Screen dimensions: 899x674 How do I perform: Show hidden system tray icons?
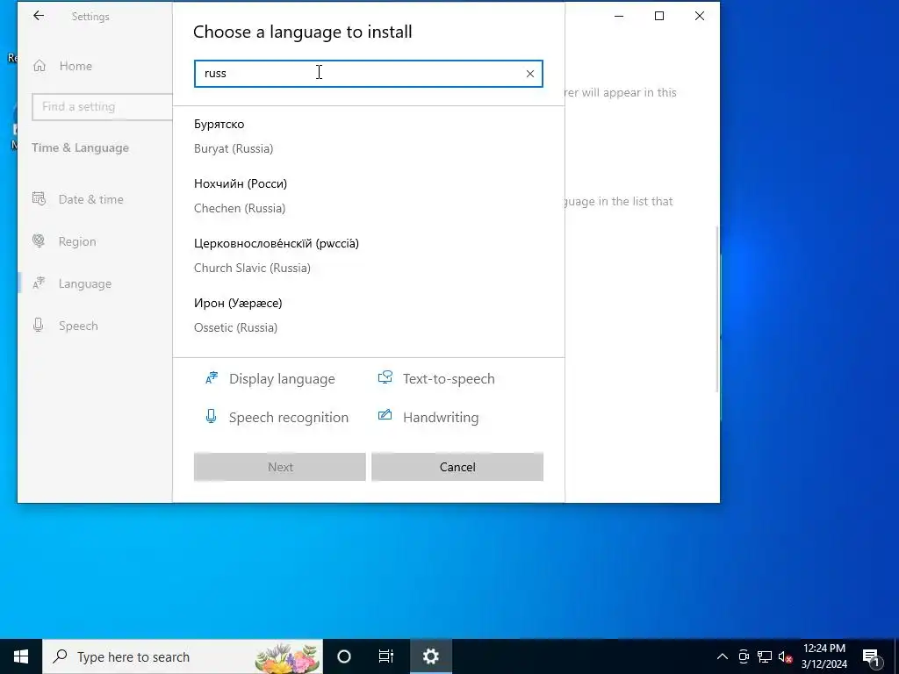723,656
